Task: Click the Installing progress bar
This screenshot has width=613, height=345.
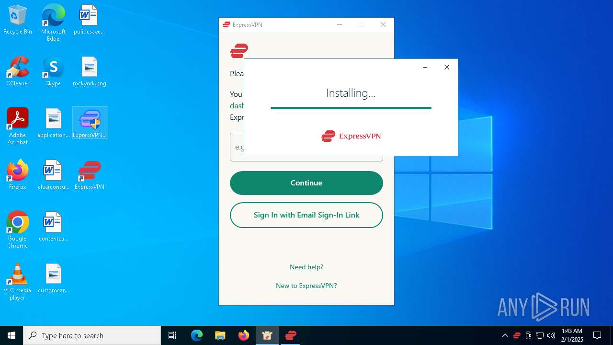Action: coord(351,108)
